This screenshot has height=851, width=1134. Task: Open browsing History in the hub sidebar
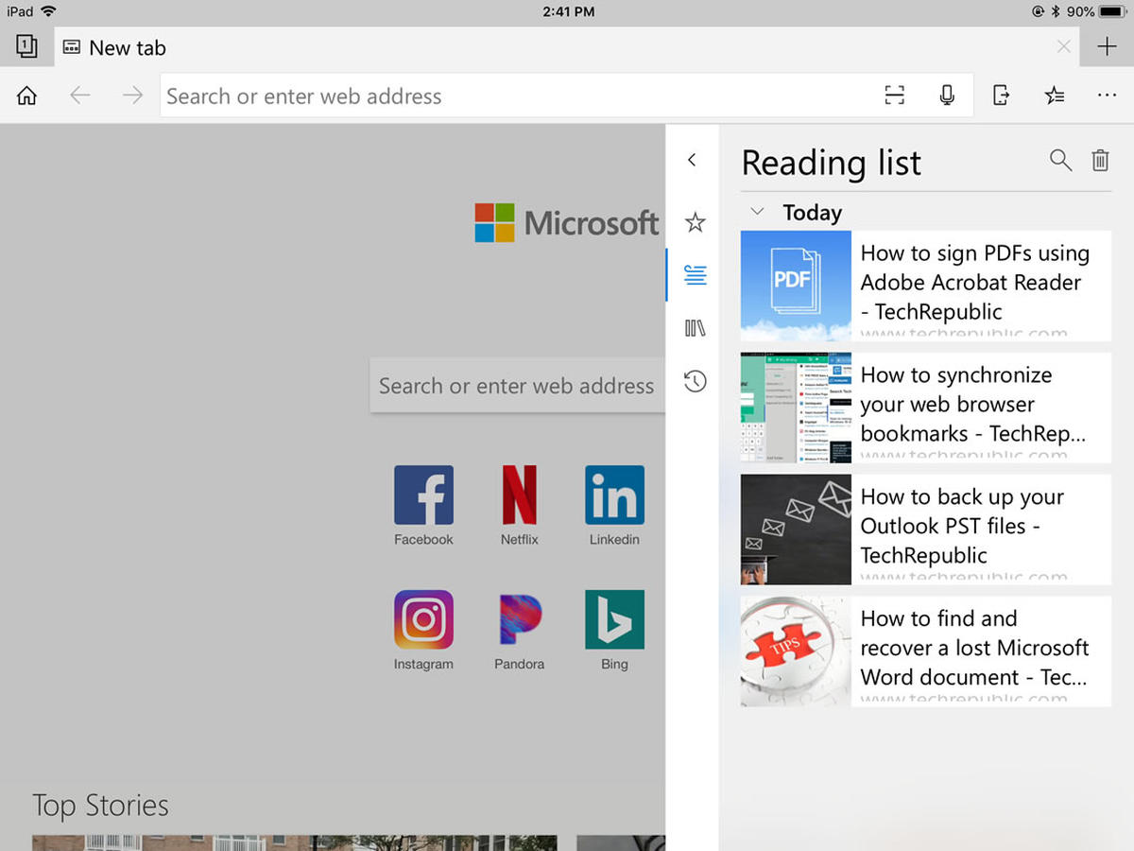click(x=695, y=381)
